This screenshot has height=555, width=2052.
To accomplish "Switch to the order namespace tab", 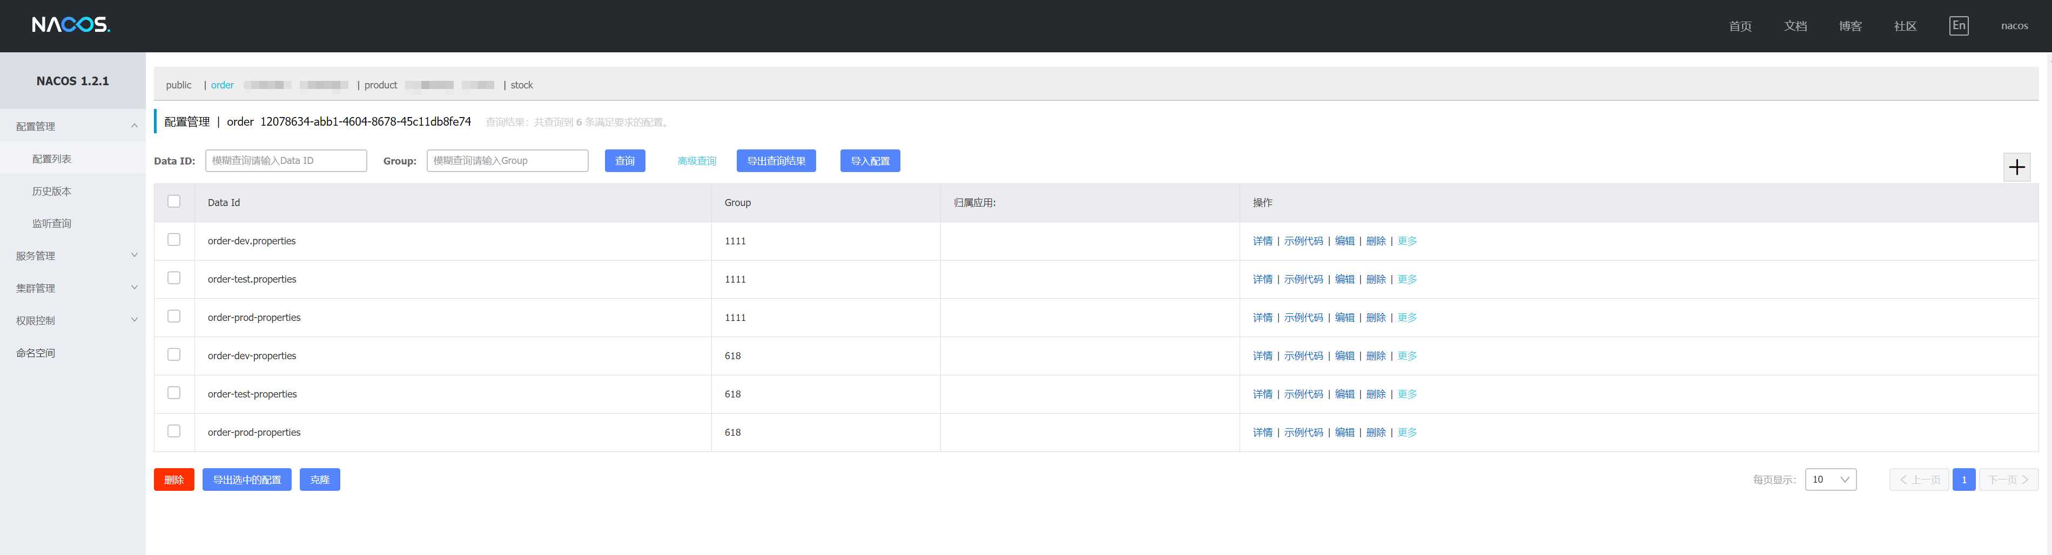I will click(x=222, y=85).
